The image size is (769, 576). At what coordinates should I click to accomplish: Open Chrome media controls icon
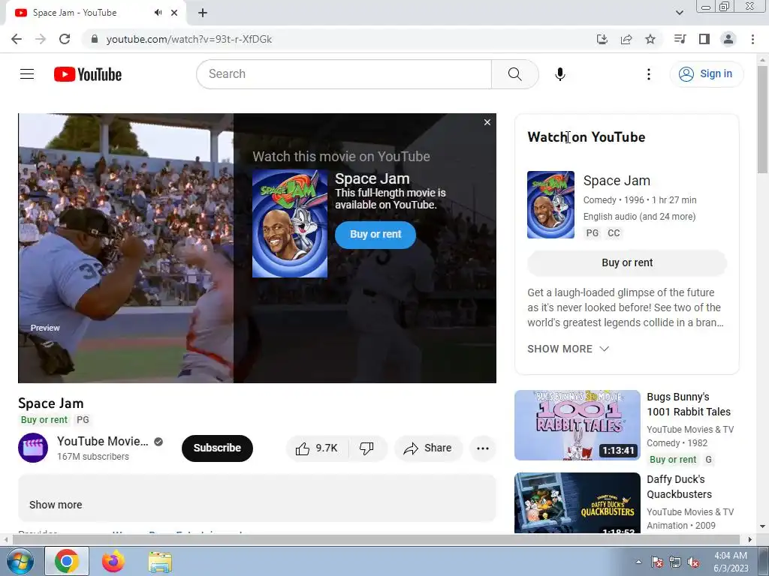click(680, 39)
